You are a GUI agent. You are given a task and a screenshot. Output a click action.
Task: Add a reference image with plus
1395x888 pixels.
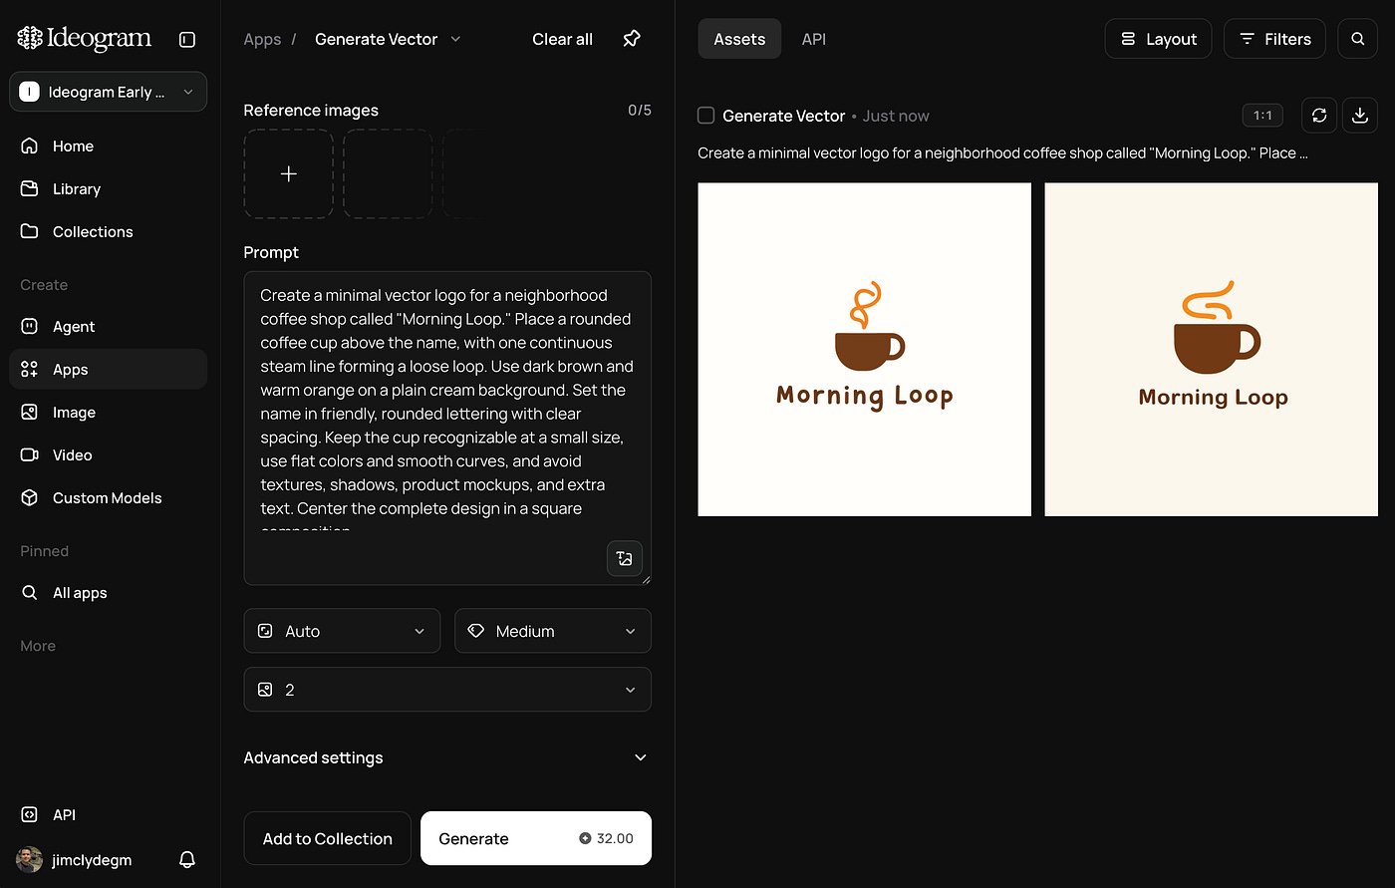pyautogui.click(x=289, y=174)
